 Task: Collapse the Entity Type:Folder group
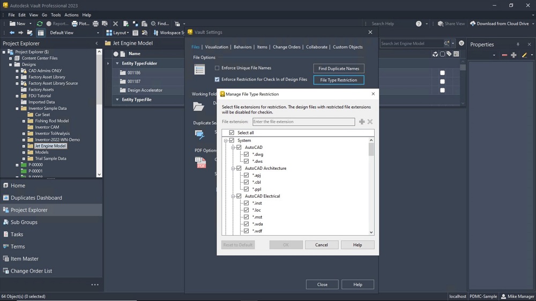[117, 63]
